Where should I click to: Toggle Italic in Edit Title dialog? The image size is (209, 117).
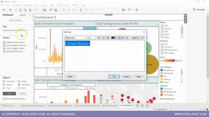[104, 38]
